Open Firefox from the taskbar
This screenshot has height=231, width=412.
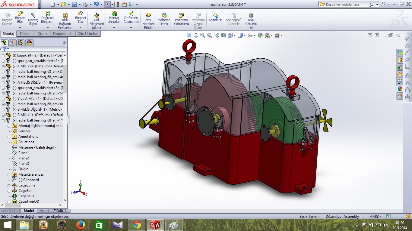(x=80, y=225)
